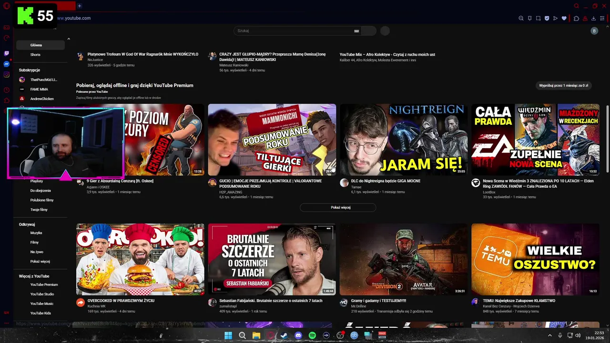610x343 pixels.
Task: Open the on-screen keyboard in search box
Action: click(356, 31)
